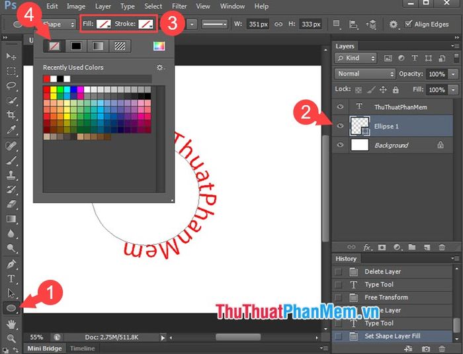Toggle lock all

[396, 89]
